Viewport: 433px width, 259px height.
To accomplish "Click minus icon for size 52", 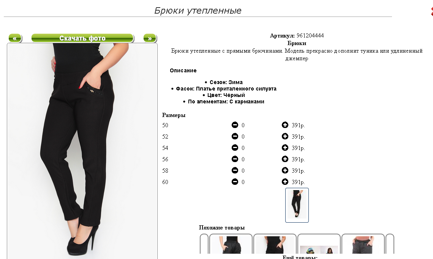I will 235,136.
